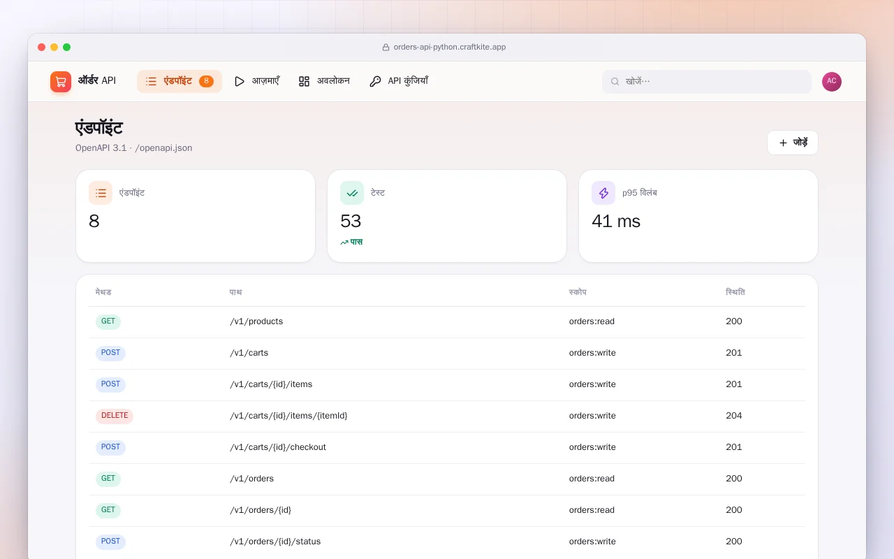Click the DELETE method badge
894x559 pixels.
tap(115, 416)
